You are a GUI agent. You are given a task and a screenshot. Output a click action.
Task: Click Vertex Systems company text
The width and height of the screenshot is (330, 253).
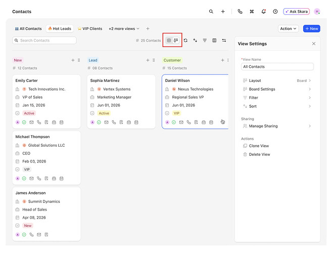point(117,89)
